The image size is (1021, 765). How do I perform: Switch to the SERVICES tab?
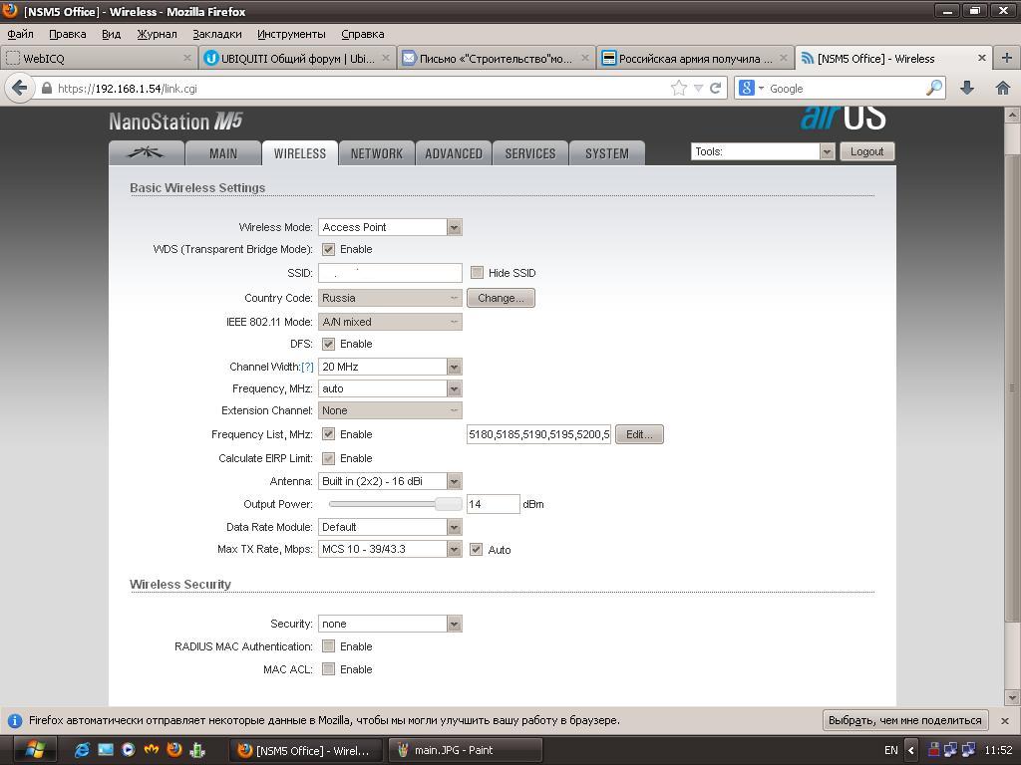[x=530, y=153]
